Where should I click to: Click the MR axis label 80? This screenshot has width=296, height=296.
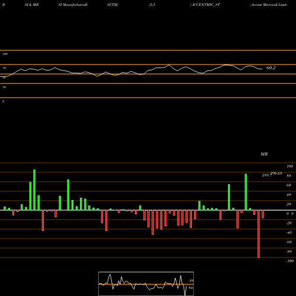[x=289, y=176]
